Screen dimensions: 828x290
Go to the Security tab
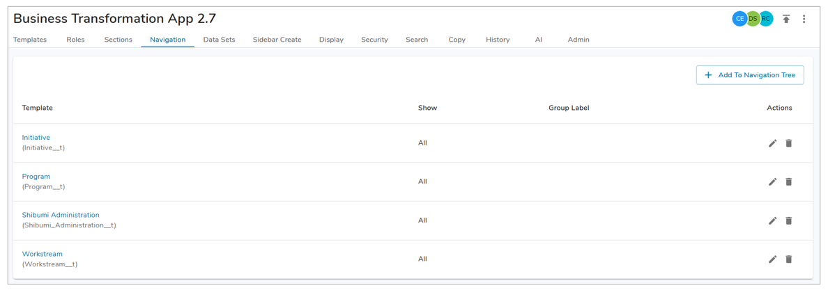click(x=374, y=40)
